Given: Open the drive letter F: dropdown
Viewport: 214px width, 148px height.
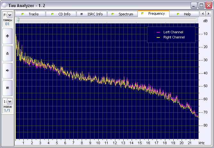Looking at the screenshot, I should click(x=9, y=15).
